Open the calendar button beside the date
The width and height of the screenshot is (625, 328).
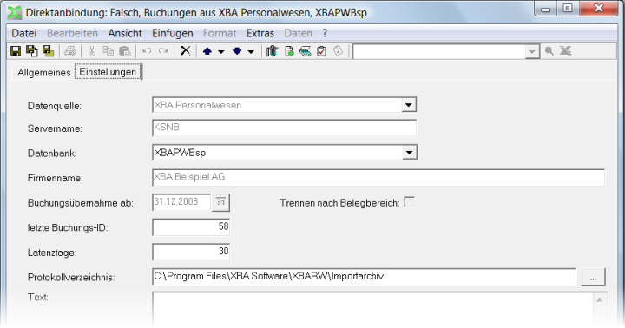coord(220,202)
